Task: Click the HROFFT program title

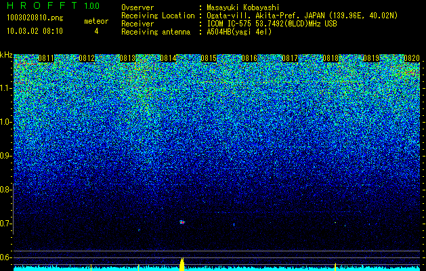Action: pyautogui.click(x=42, y=5)
